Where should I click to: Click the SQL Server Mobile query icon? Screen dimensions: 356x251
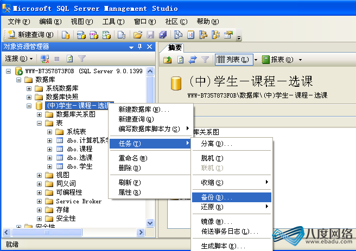[122, 35]
